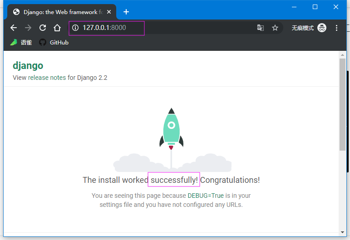Click the rocket illustration
350x240 pixels.
click(172, 139)
